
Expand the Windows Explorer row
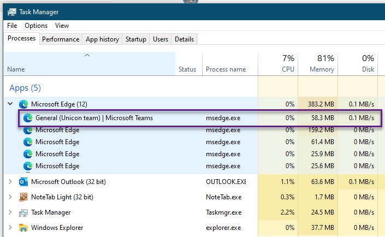tap(10, 227)
